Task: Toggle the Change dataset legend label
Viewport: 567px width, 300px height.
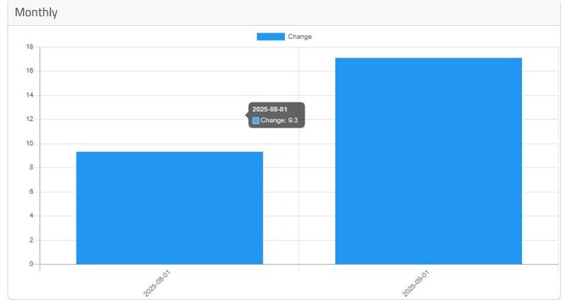Action: 300,37
